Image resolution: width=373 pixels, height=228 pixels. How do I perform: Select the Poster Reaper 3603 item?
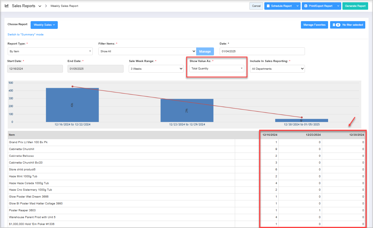(22, 211)
